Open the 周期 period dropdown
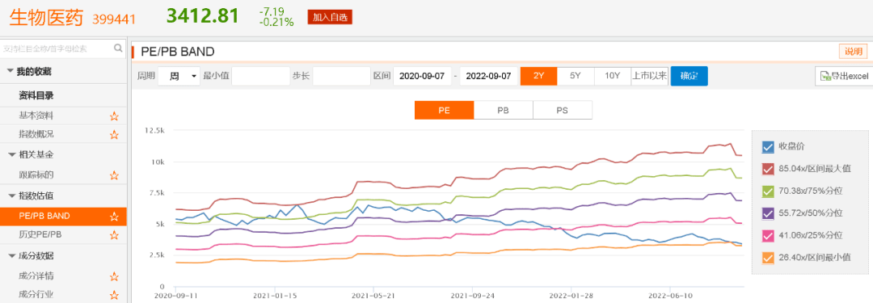This screenshot has height=303, width=873. (179, 76)
